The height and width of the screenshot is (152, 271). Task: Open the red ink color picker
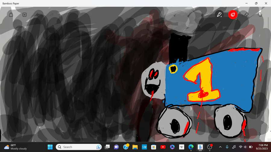click(x=233, y=15)
